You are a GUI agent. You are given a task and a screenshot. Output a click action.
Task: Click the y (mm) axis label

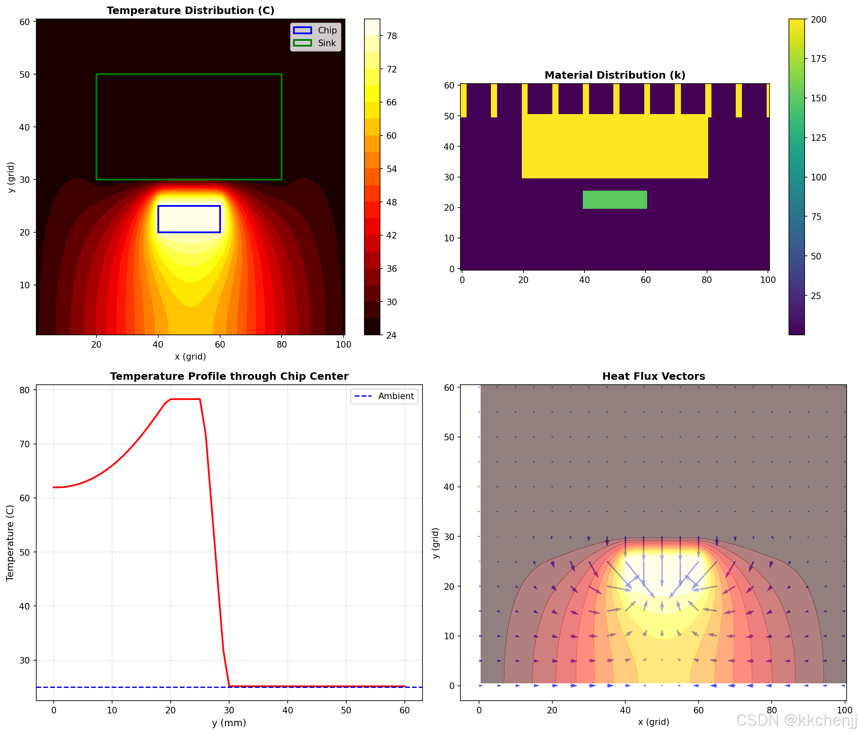pyautogui.click(x=229, y=723)
